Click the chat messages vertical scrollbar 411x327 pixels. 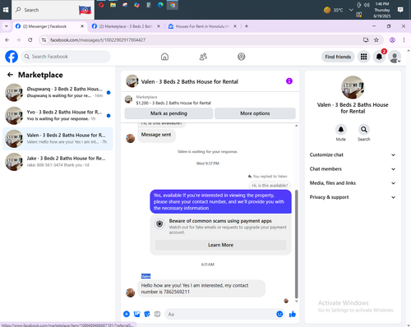pos(296,244)
